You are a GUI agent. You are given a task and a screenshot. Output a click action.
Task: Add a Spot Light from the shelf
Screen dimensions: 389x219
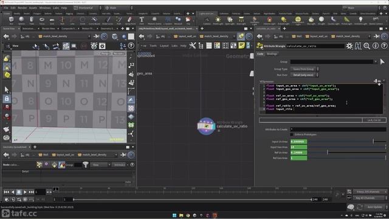[x=230, y=20]
